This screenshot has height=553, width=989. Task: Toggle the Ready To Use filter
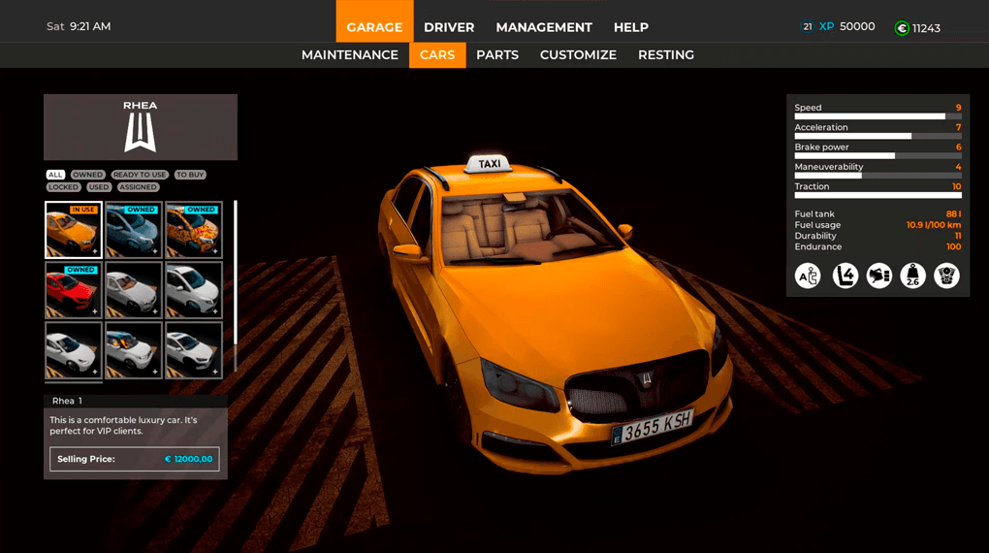(x=140, y=175)
